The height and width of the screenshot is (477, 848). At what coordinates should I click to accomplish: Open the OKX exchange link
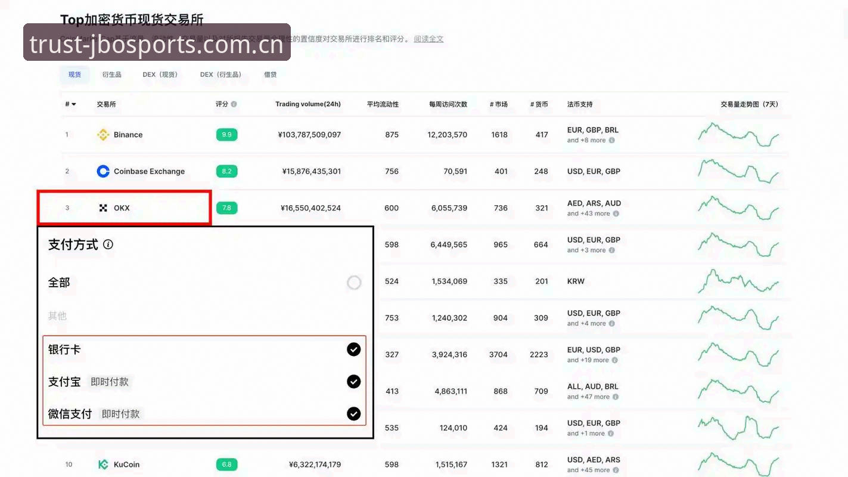click(122, 208)
